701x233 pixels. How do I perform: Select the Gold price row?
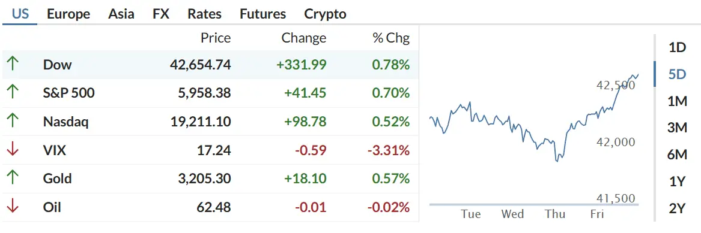211,178
